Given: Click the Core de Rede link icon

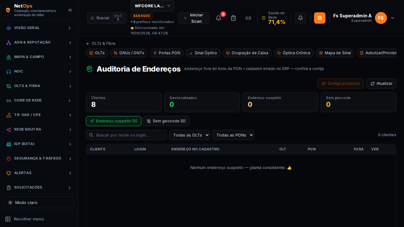Looking at the screenshot, I should (9, 101).
